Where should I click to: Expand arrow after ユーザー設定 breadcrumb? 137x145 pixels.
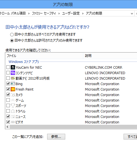tap(83, 14)
